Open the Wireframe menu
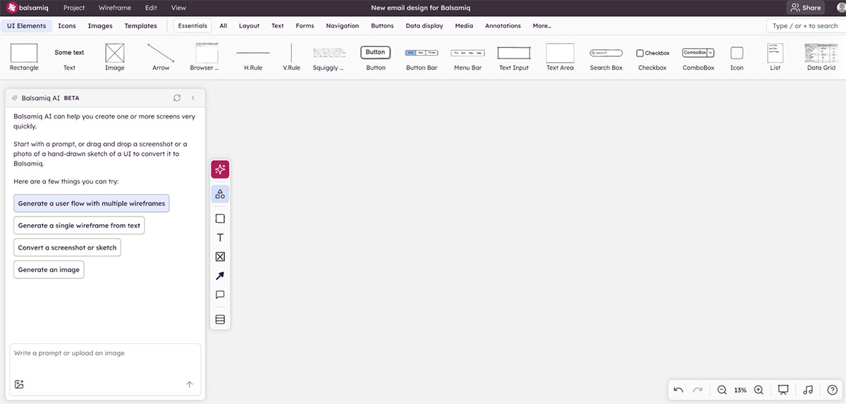Image resolution: width=846 pixels, height=404 pixels. point(115,8)
